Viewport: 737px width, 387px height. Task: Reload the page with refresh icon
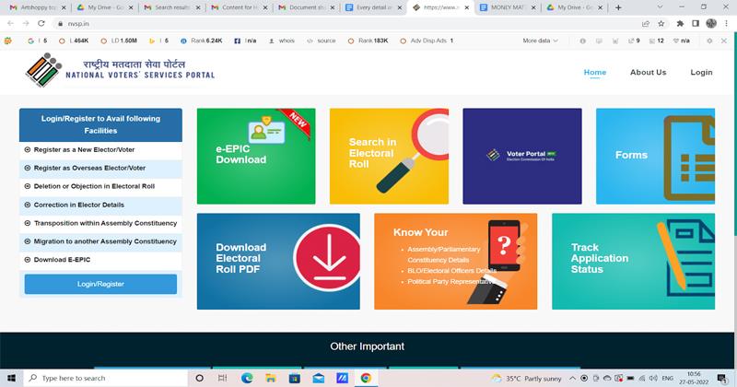(x=41, y=24)
